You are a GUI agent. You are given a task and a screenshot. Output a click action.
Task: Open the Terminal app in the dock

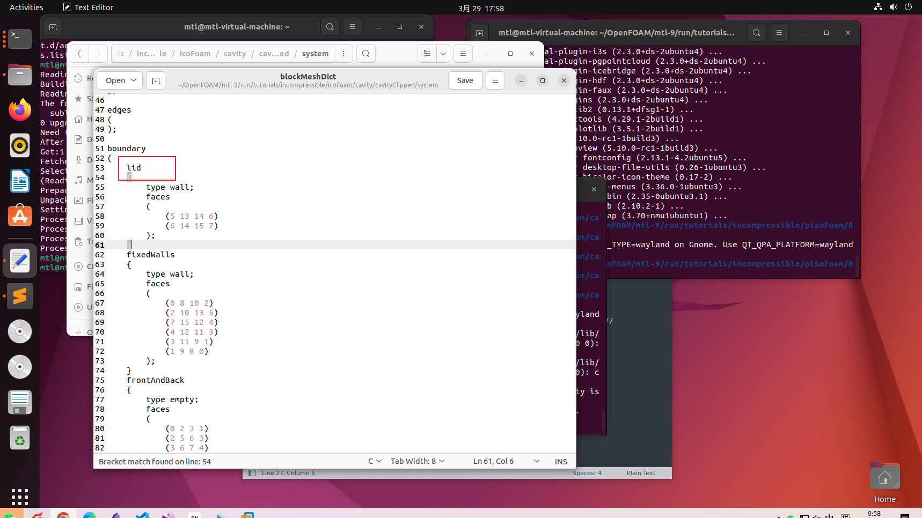pos(20,39)
